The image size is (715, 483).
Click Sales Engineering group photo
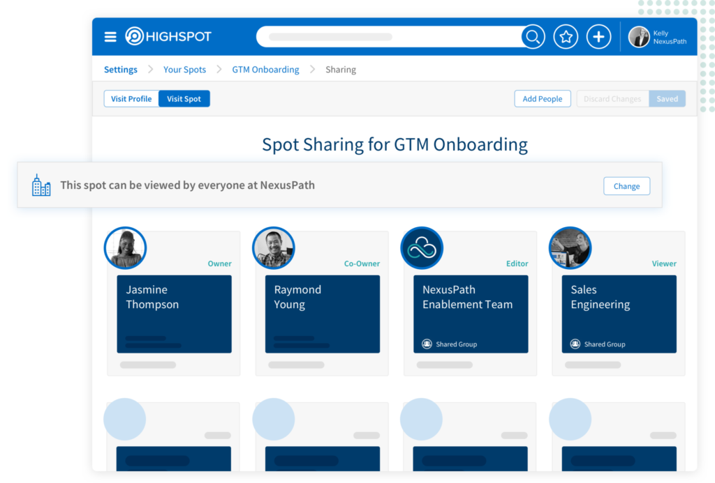[x=570, y=248]
